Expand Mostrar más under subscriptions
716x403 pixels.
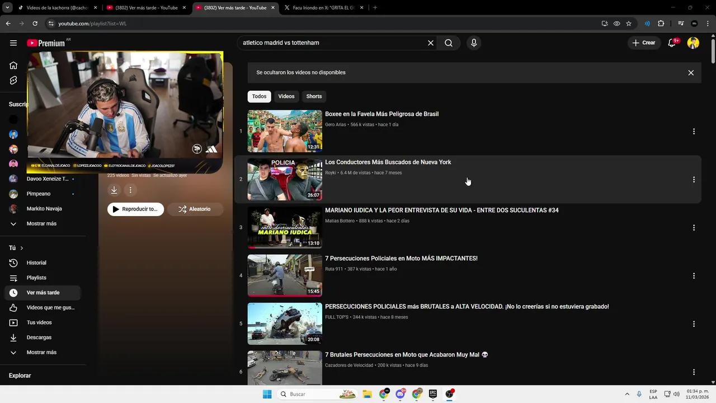tap(43, 224)
